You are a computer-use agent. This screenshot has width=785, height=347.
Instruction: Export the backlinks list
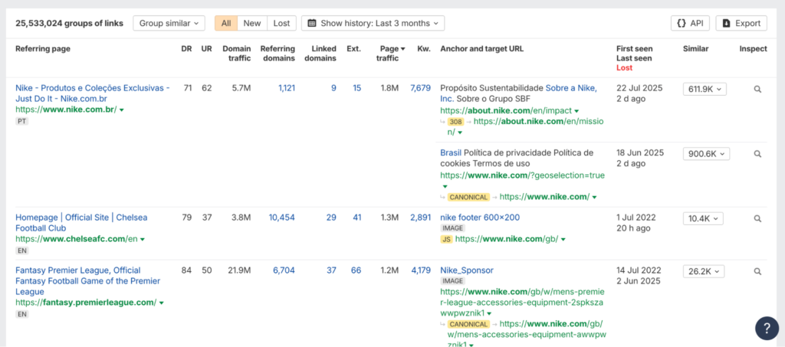coord(741,23)
